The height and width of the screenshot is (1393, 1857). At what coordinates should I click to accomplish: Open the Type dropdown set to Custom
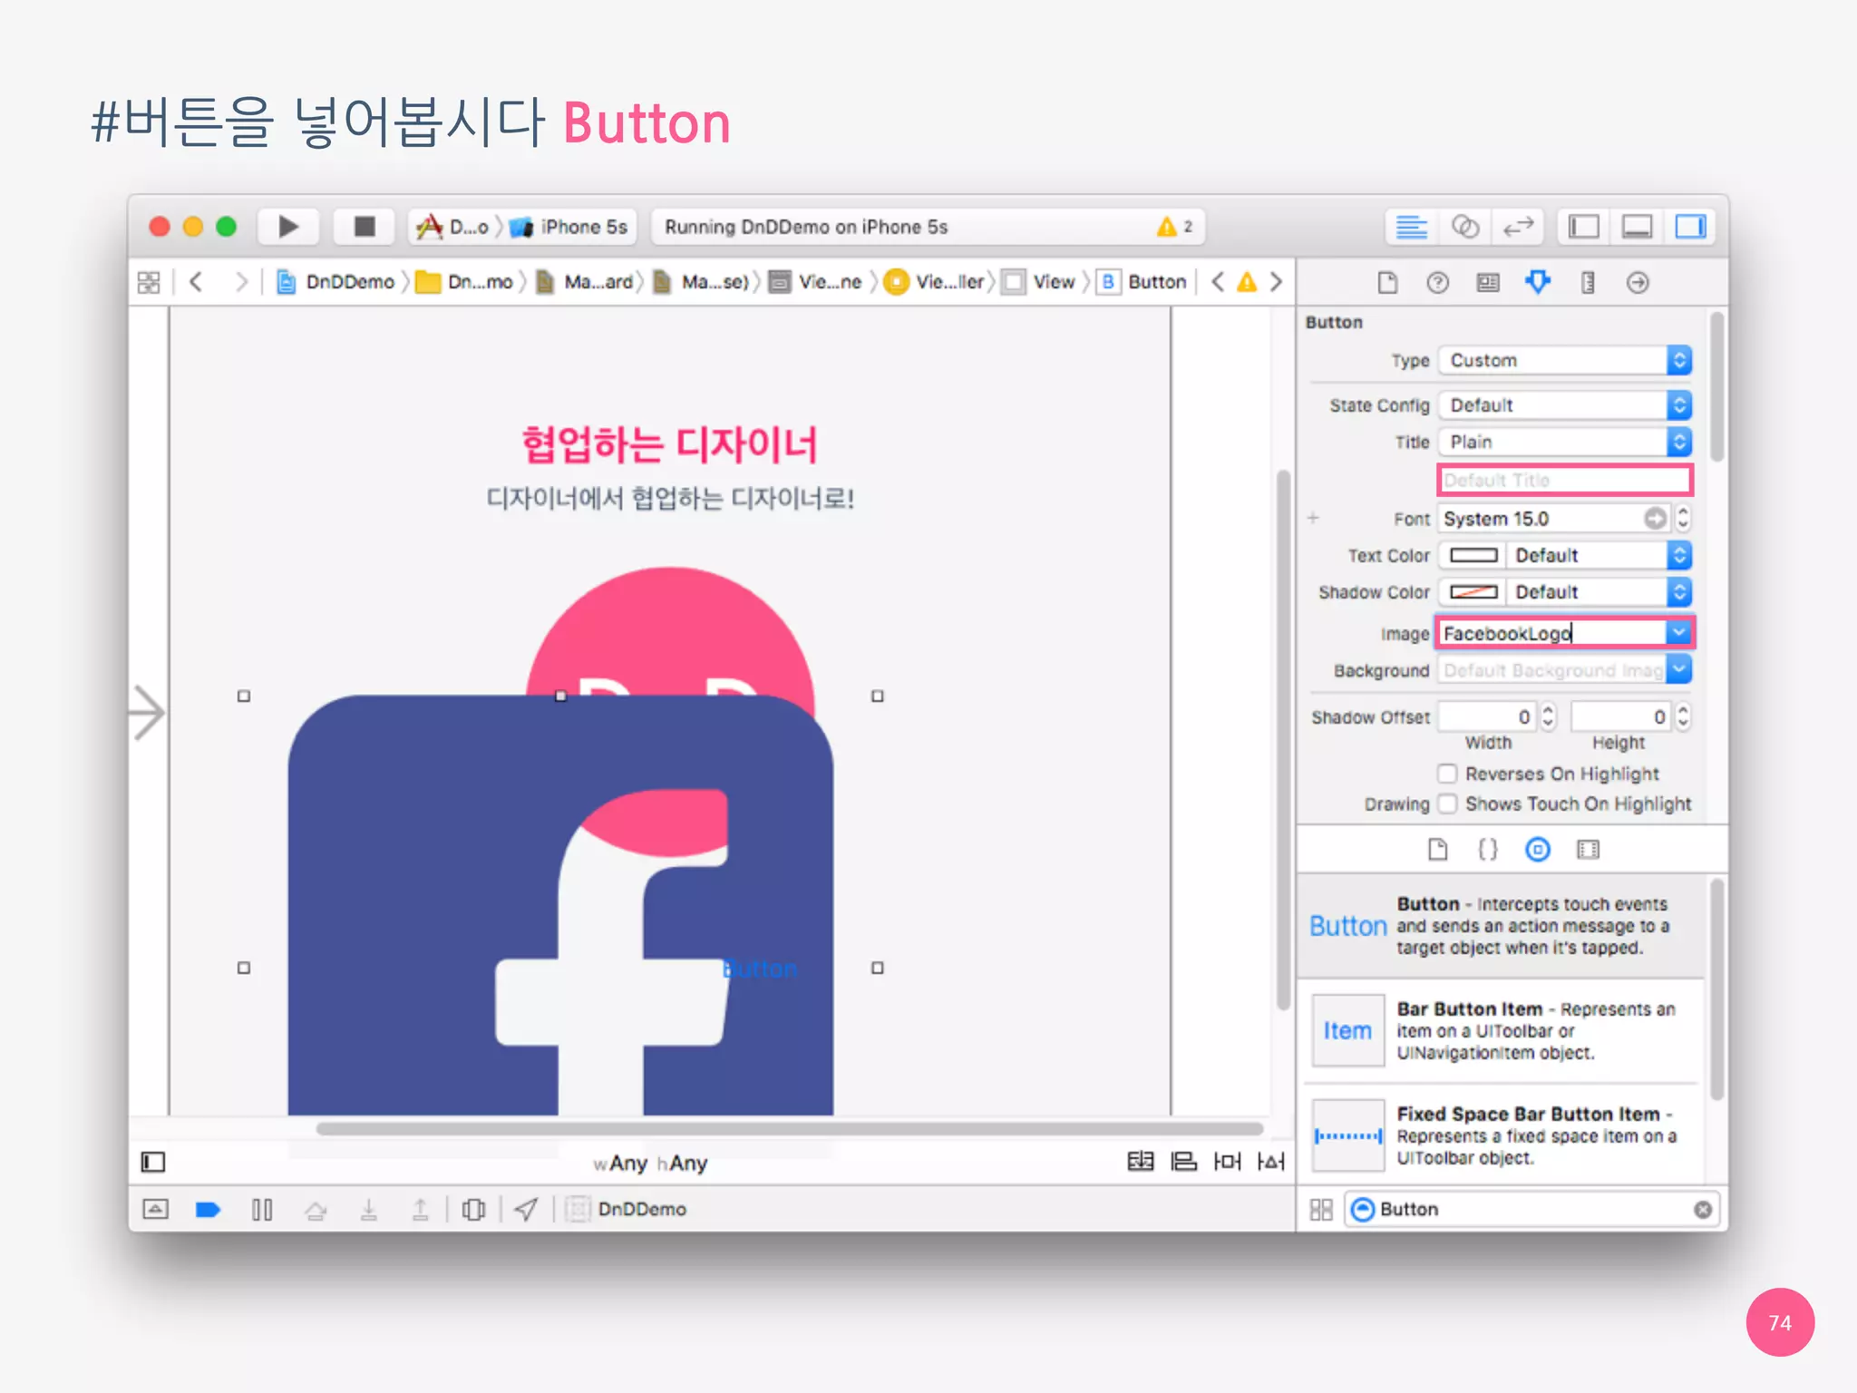1565,360
